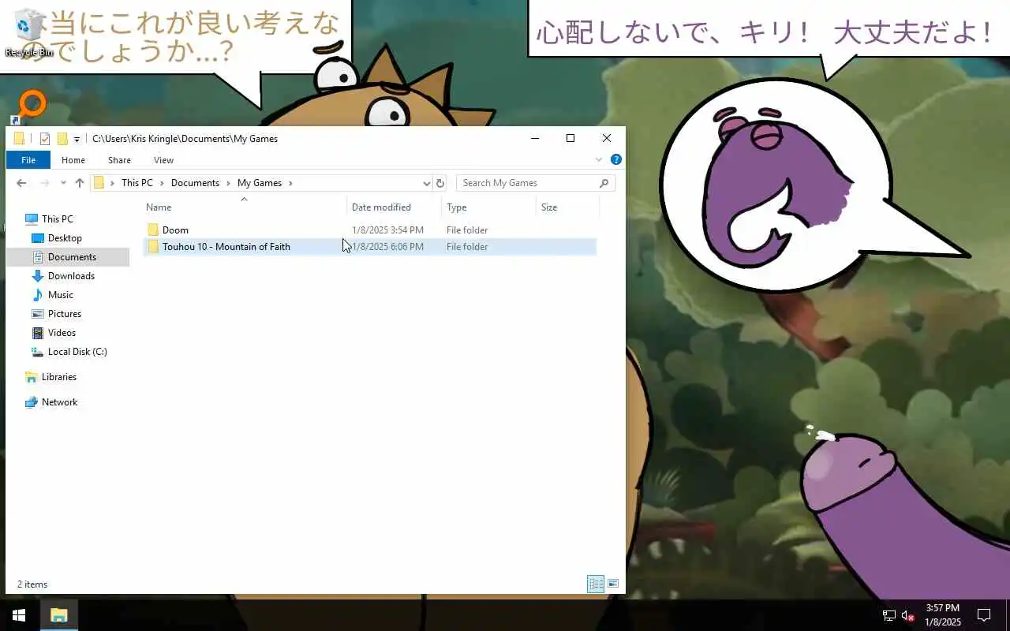Select Network in navigation pane

59,402
